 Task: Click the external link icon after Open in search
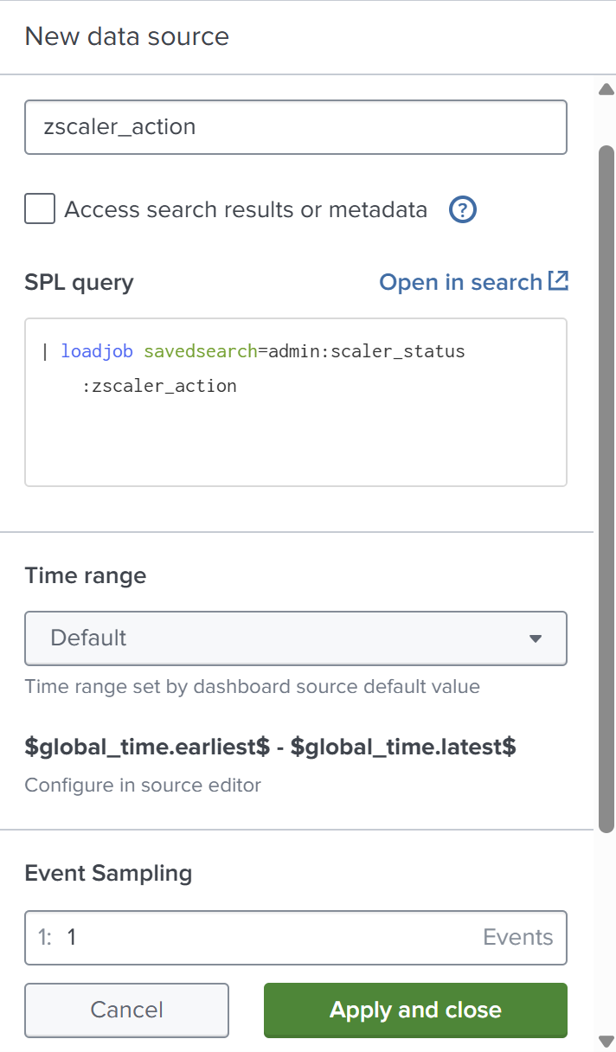(559, 281)
